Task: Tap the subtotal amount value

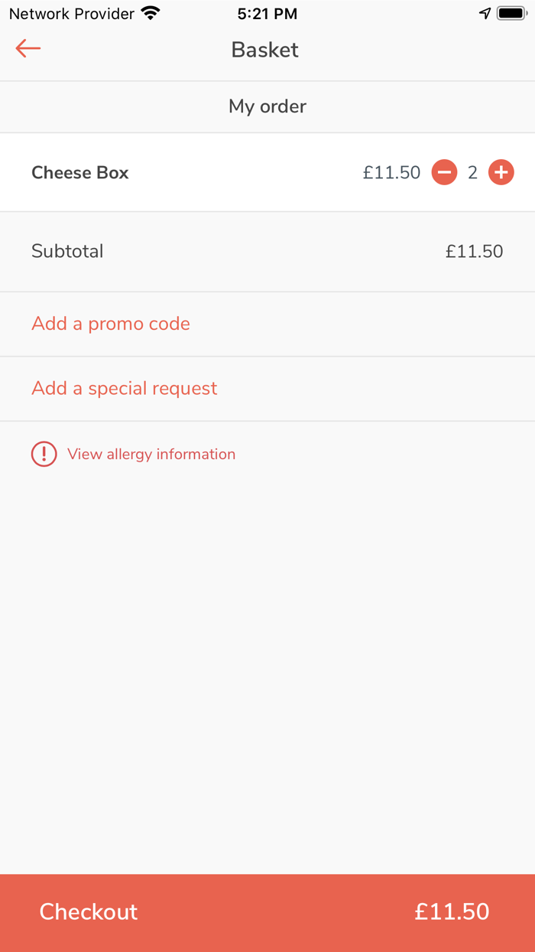Action: pyautogui.click(x=474, y=251)
